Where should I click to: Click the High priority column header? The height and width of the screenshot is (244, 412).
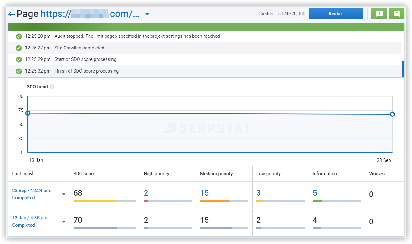coord(157,174)
